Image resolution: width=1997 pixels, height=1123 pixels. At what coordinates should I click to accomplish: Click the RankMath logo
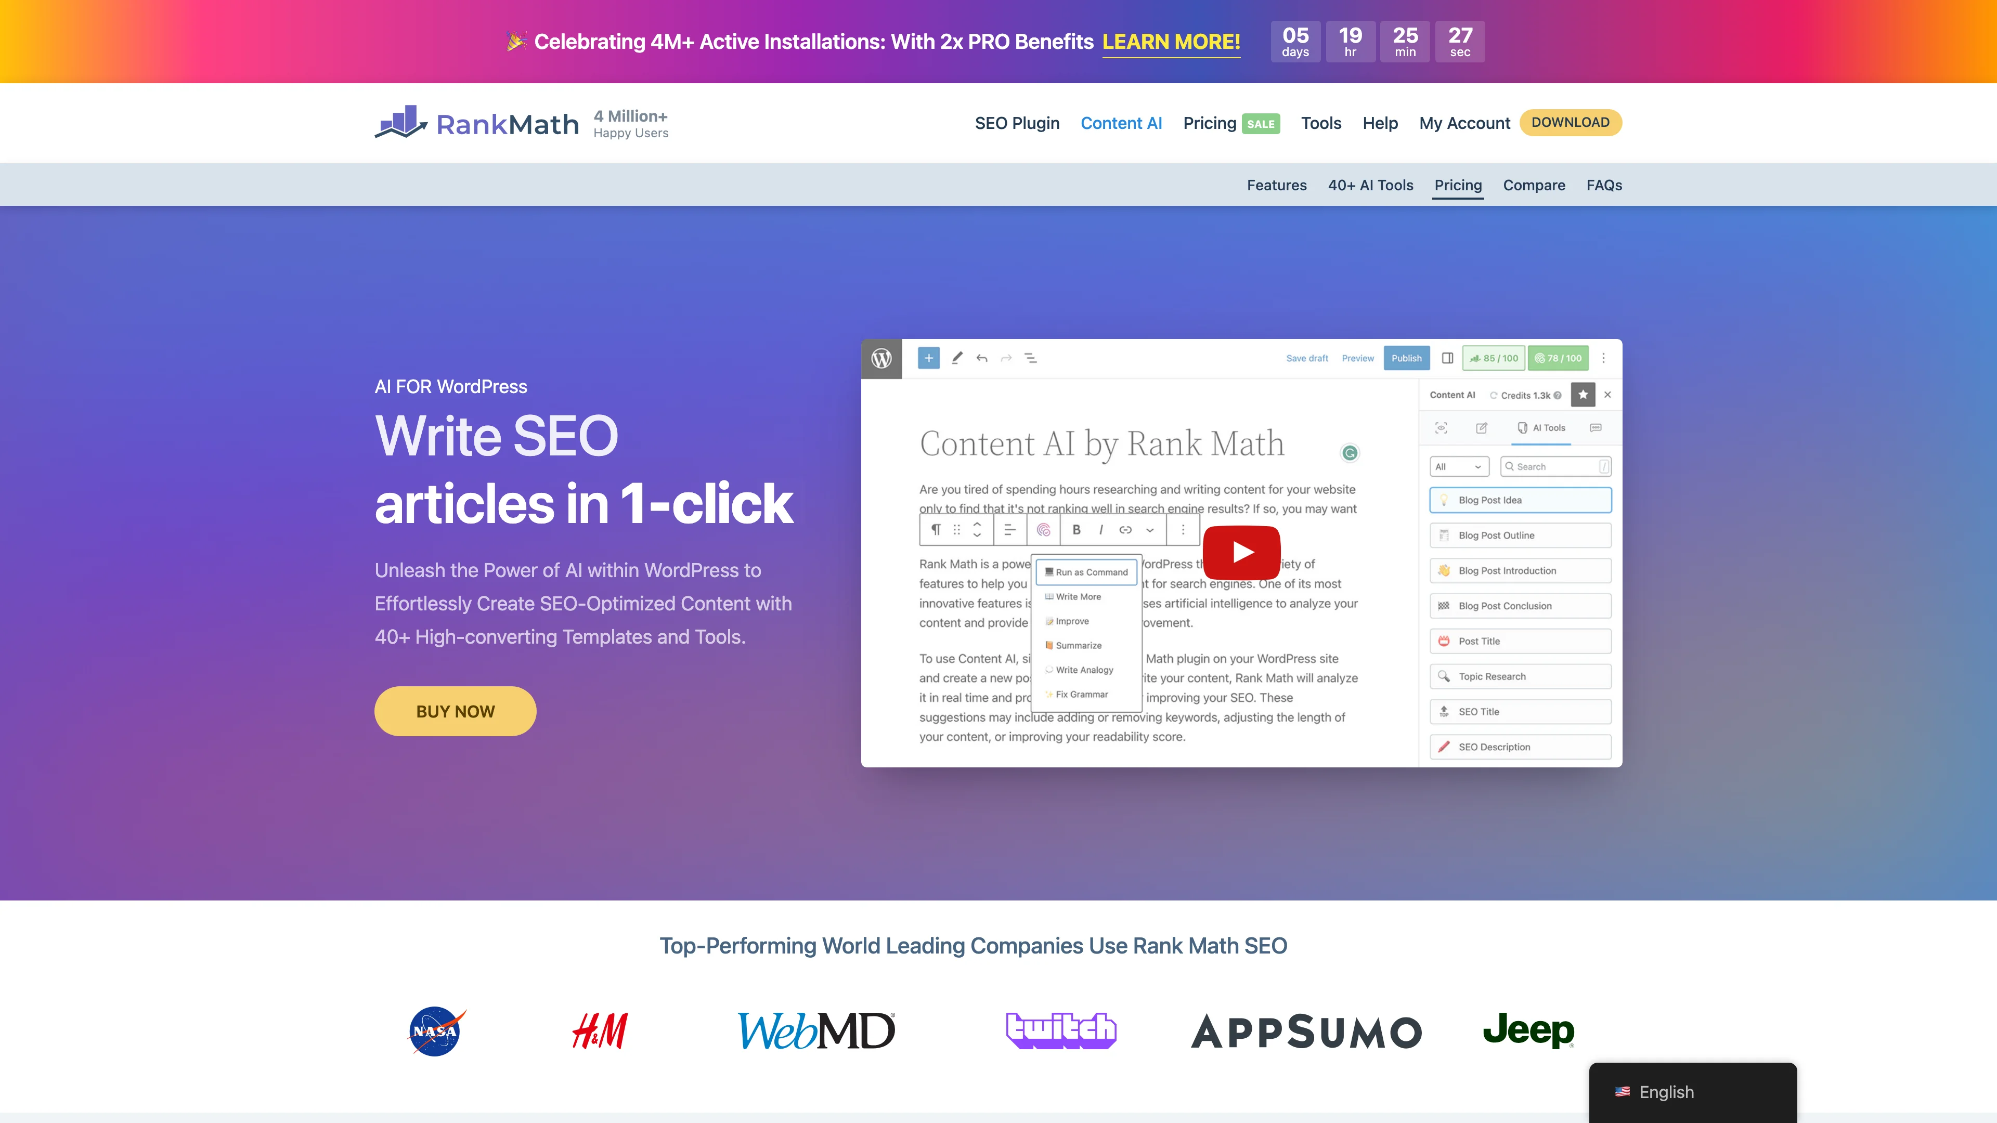tap(477, 123)
